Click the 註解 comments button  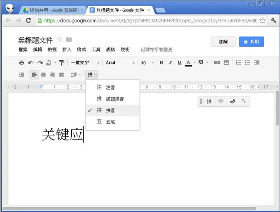point(223,42)
